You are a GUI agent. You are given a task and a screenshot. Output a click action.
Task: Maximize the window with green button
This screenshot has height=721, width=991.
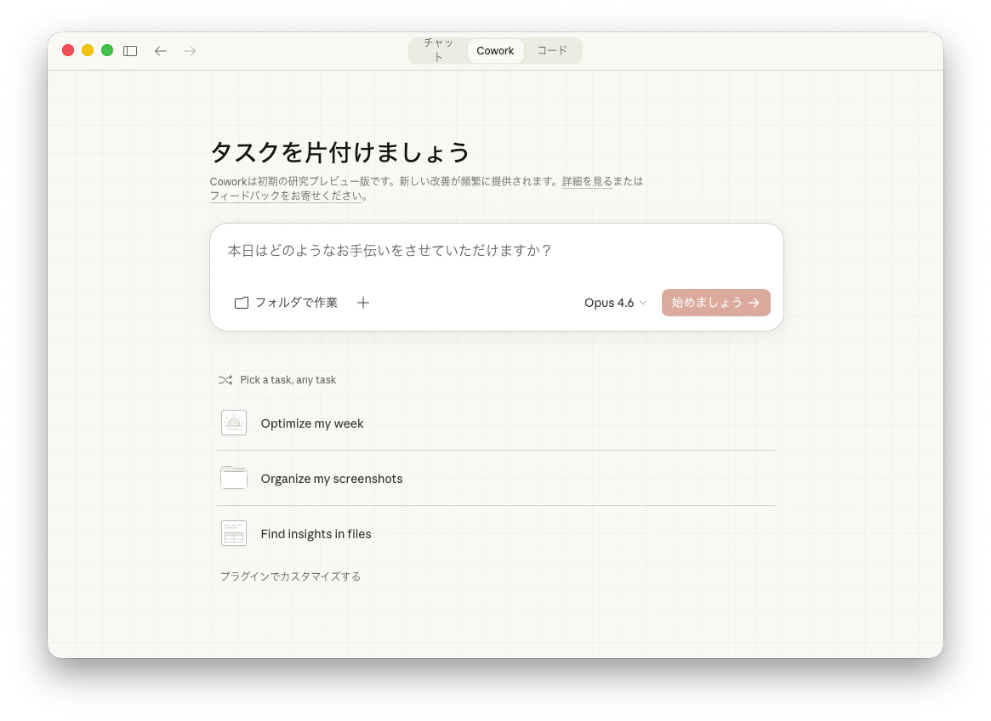click(x=107, y=50)
